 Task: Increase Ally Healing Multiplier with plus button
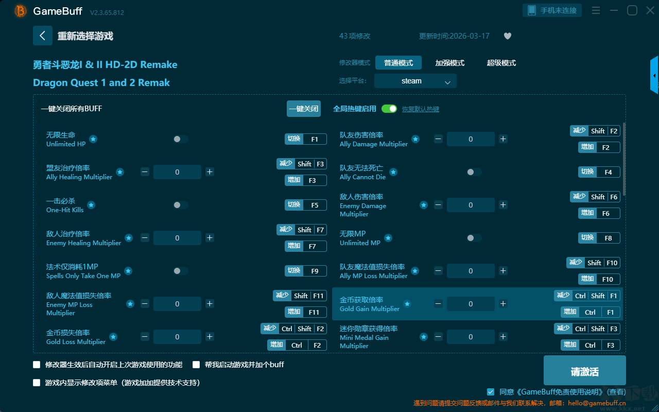point(210,172)
